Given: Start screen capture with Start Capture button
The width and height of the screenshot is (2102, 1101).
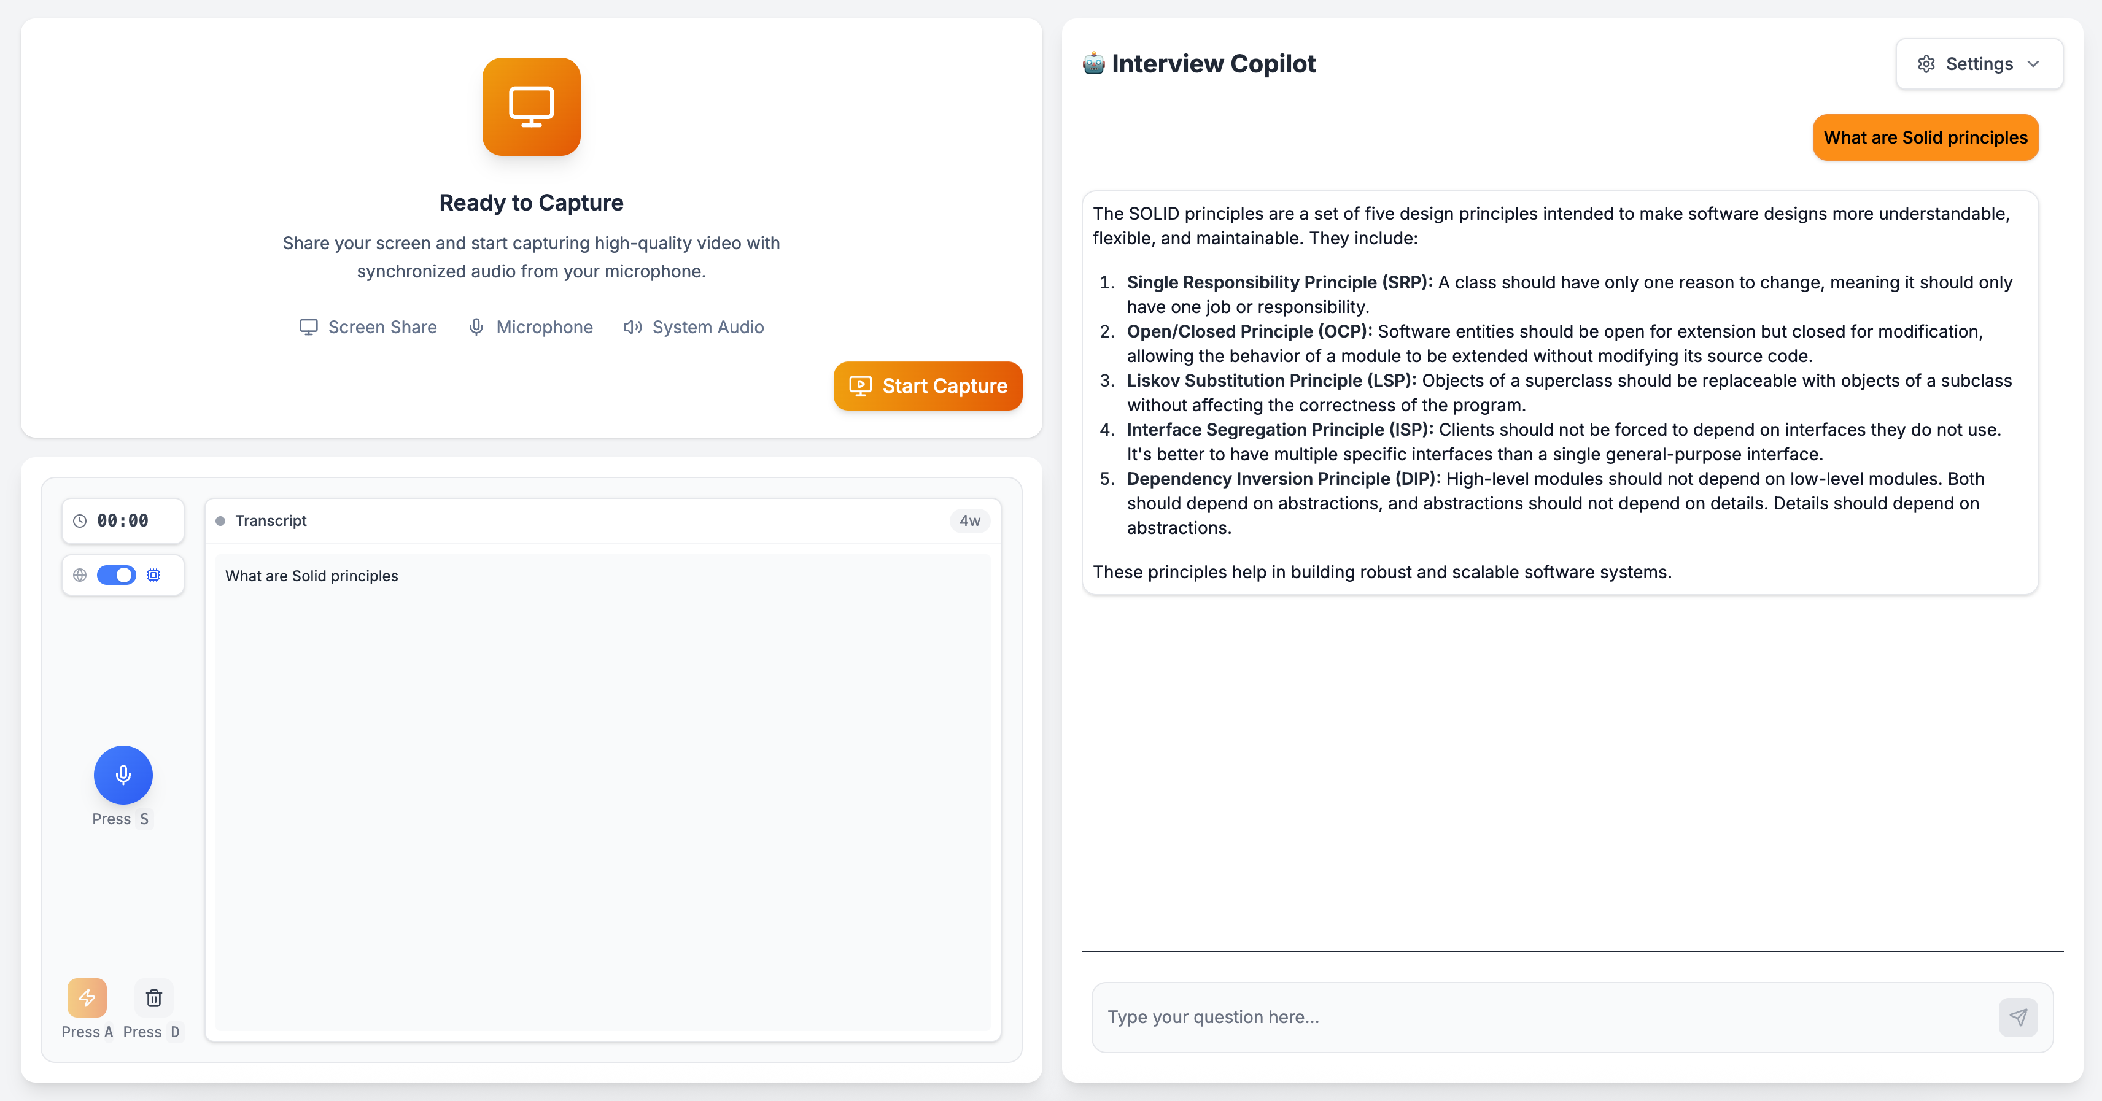Looking at the screenshot, I should (928, 386).
